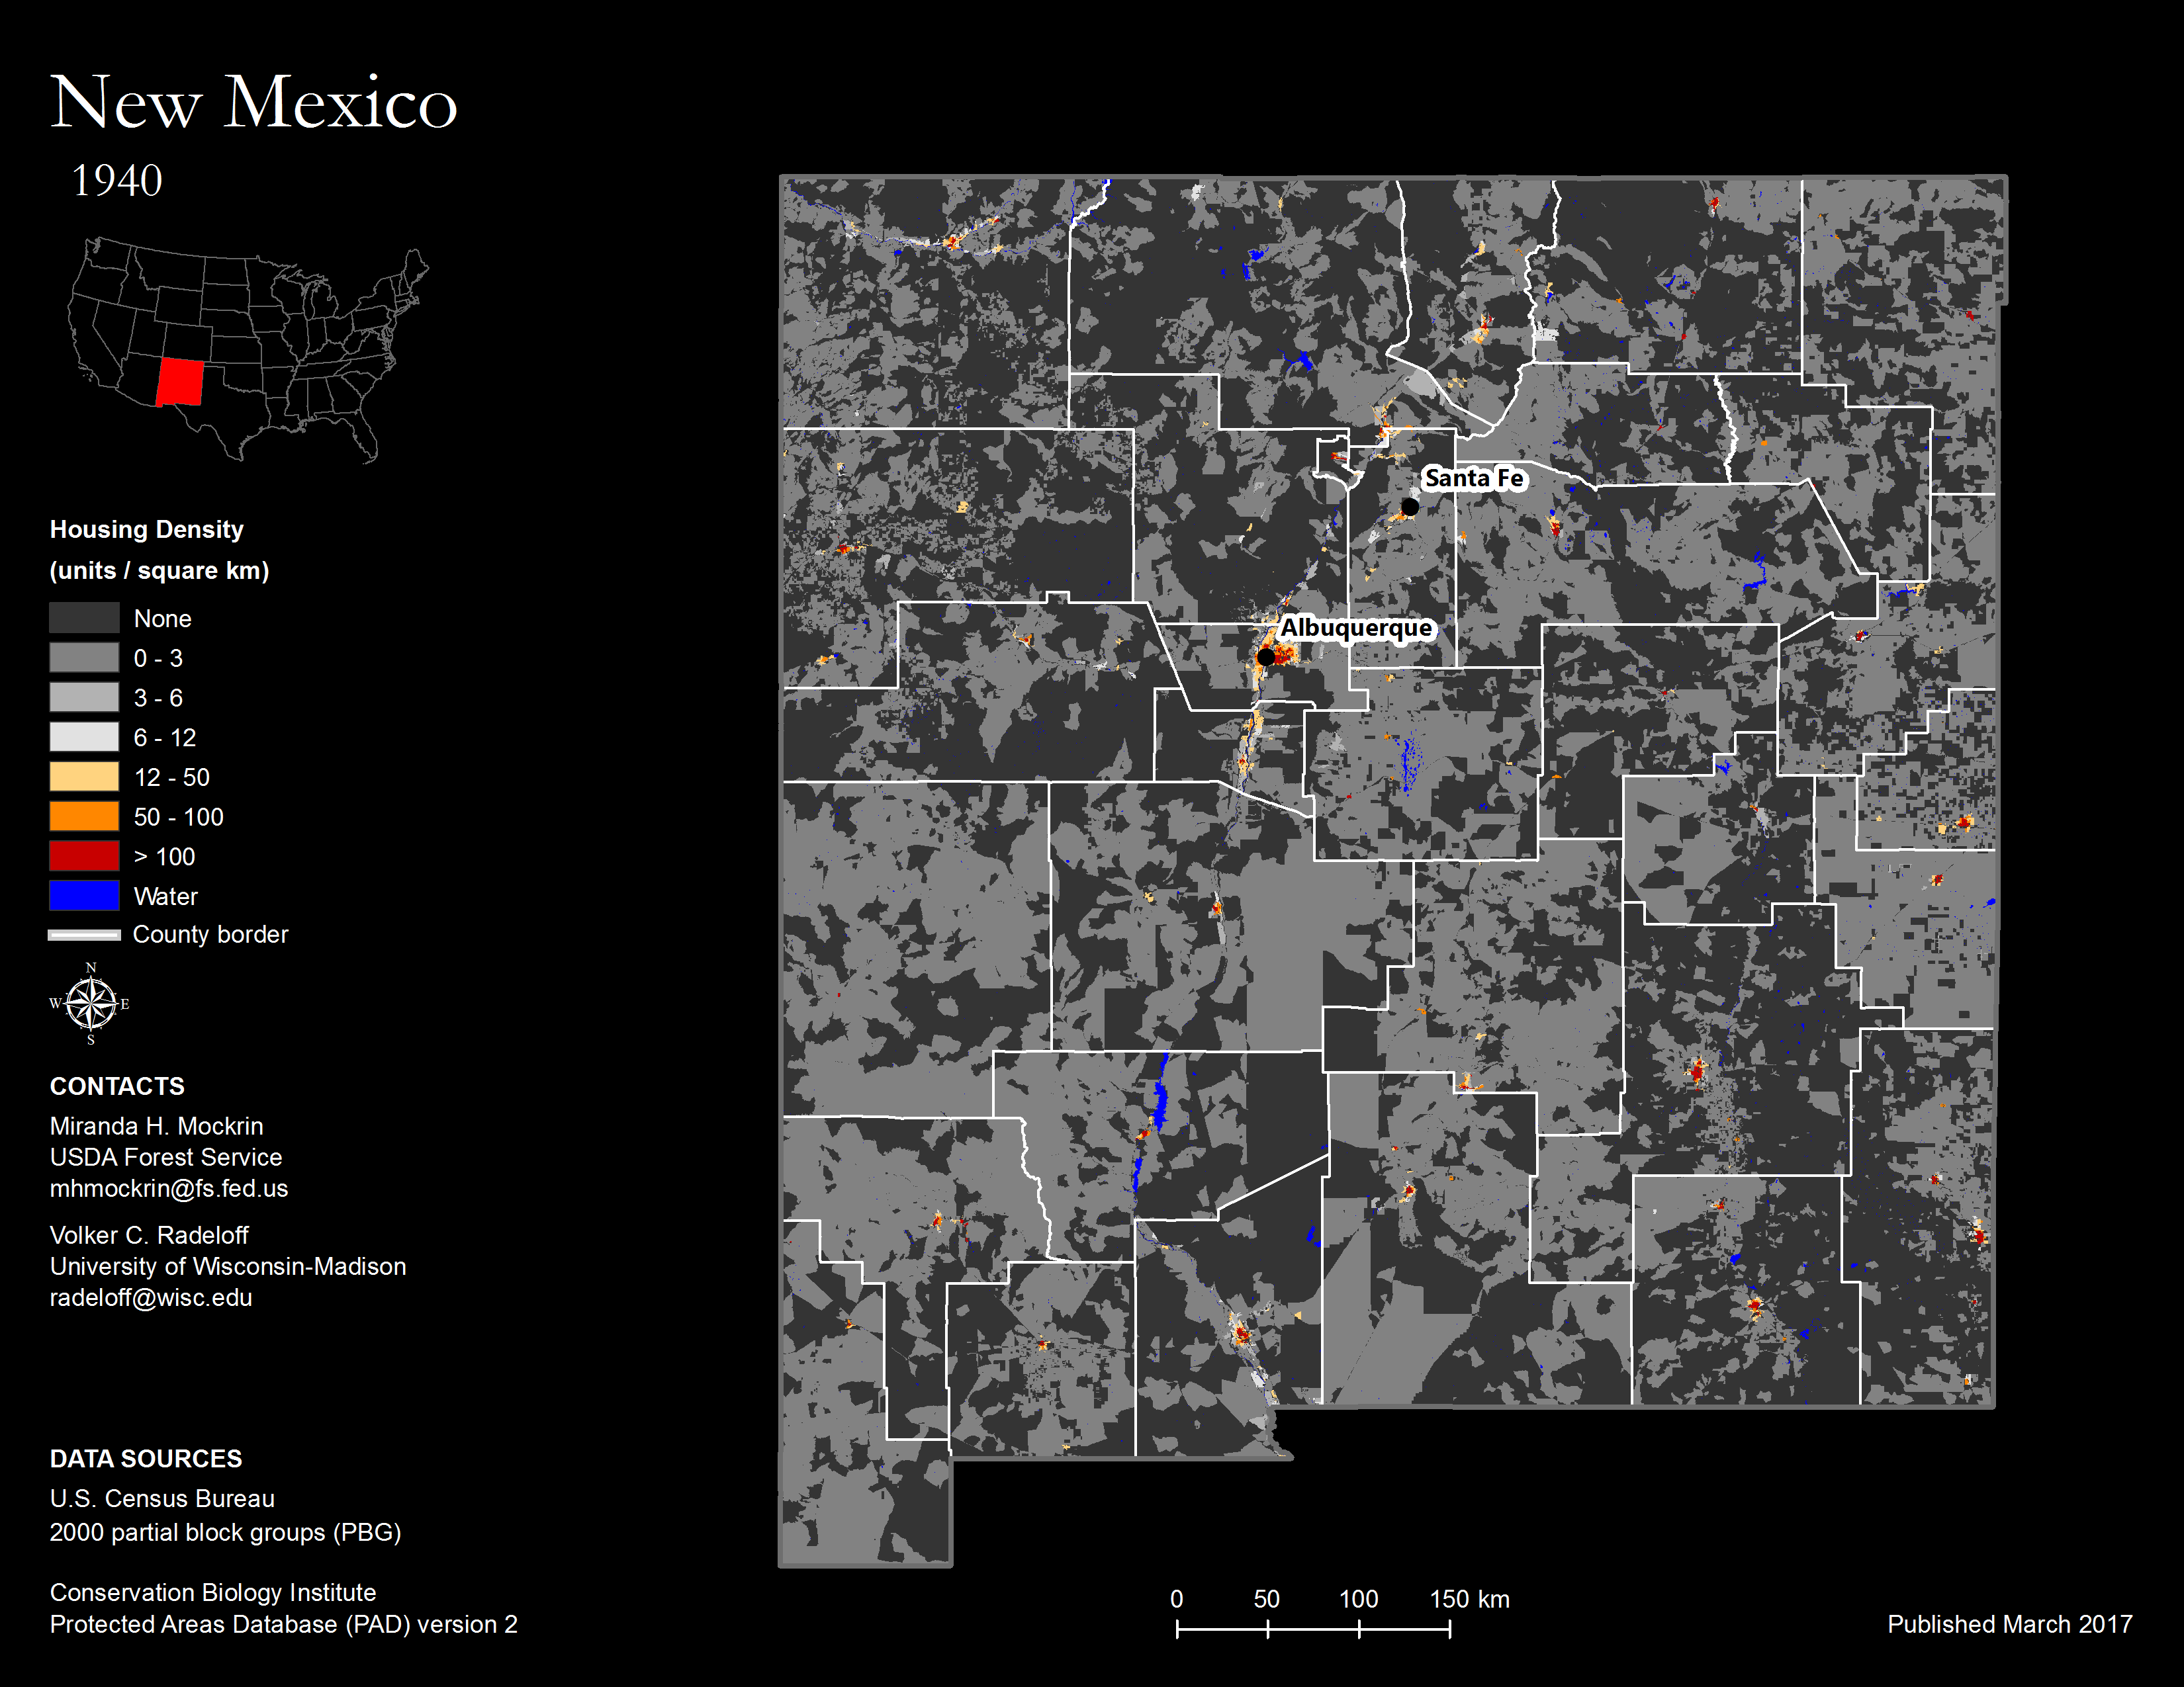Image resolution: width=2184 pixels, height=1687 pixels.
Task: Click 'U.S. Census Bureau' text
Action: click(x=162, y=1498)
